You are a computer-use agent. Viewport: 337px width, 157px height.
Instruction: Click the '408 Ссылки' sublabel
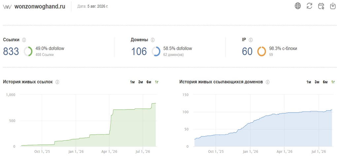coord(45,55)
